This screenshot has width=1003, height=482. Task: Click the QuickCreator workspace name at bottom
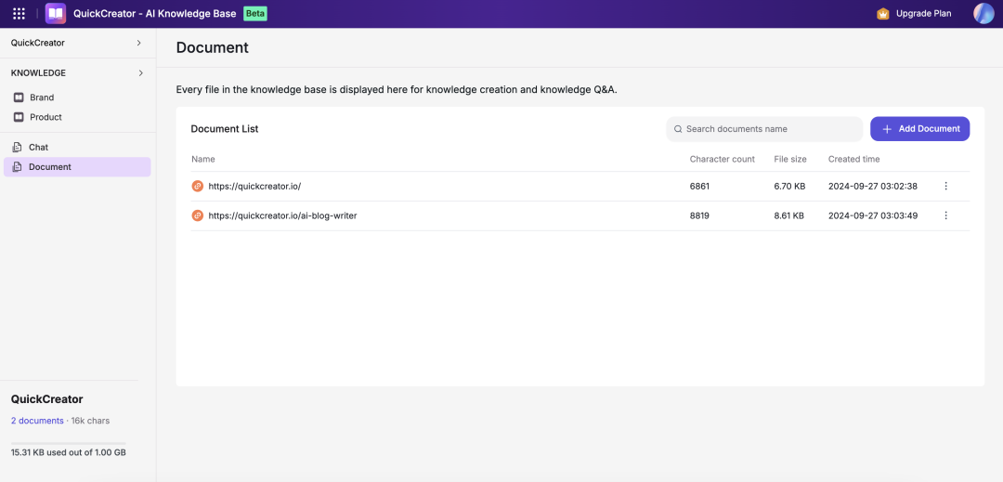point(46,399)
